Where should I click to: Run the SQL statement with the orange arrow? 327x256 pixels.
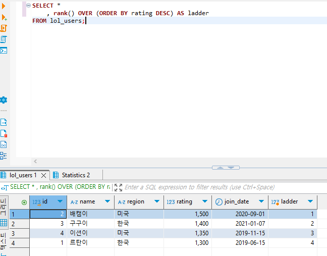pyautogui.click(x=4, y=6)
